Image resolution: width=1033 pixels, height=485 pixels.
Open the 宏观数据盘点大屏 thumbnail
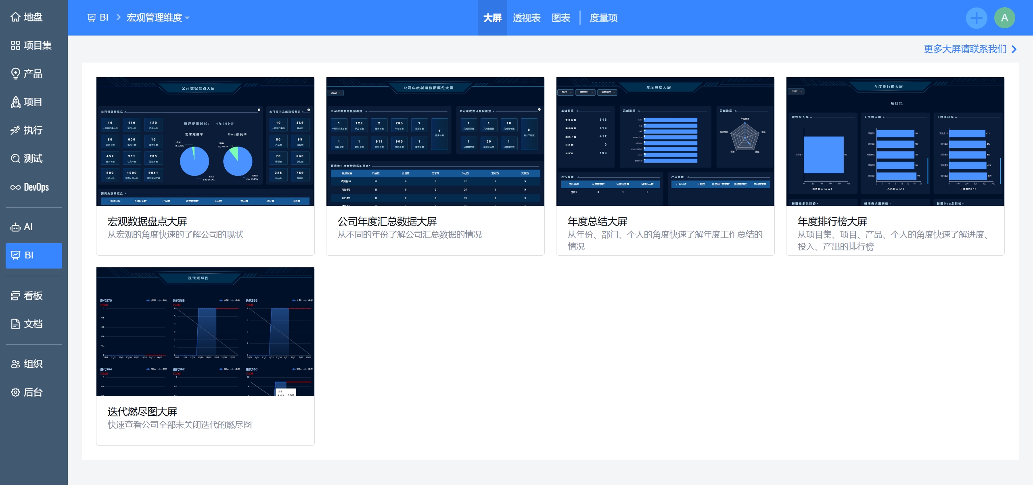point(205,141)
